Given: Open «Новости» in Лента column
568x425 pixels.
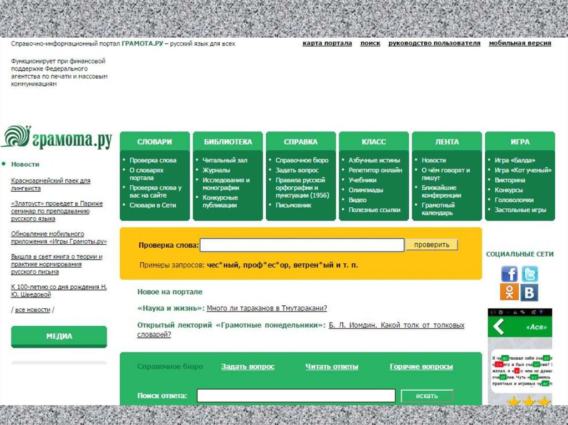Looking at the screenshot, I should click(x=434, y=160).
